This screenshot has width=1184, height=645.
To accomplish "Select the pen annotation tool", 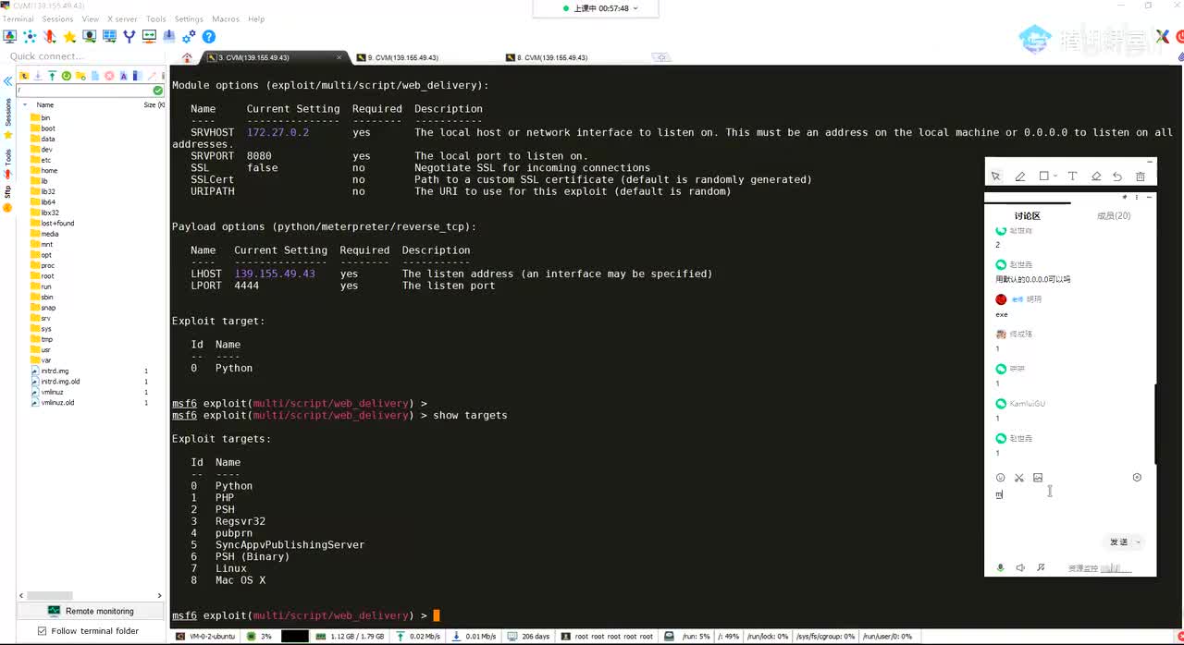I will point(1020,176).
